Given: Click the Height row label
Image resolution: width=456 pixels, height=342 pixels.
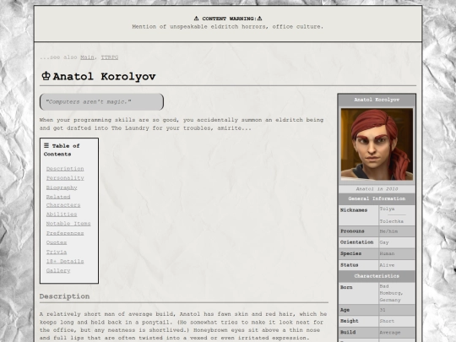Looking at the screenshot, I should (x=350, y=321).
